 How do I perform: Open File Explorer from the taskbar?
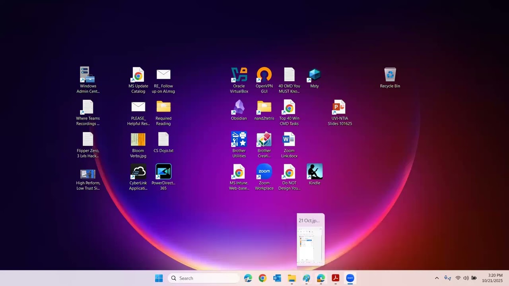click(292, 278)
